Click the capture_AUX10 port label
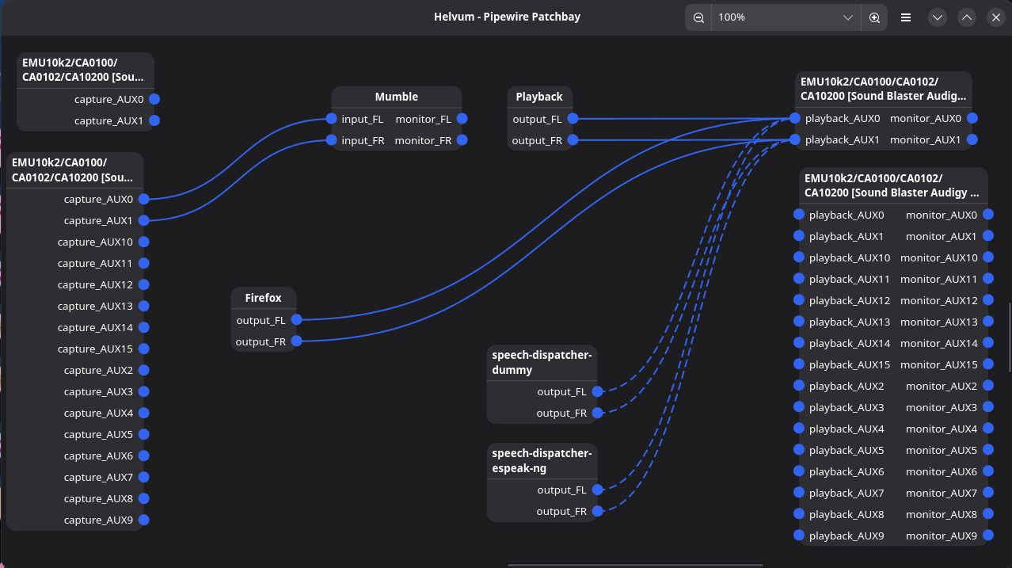This screenshot has width=1012, height=568. (95, 242)
